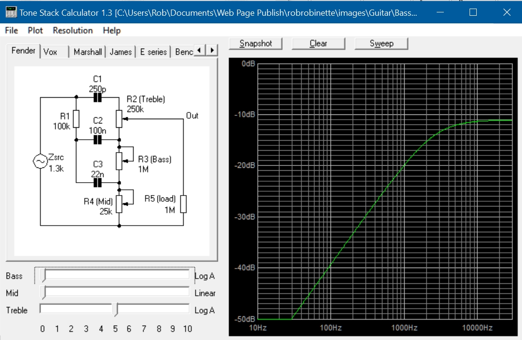Click the C2 100n capacitor symbol

pos(98,140)
